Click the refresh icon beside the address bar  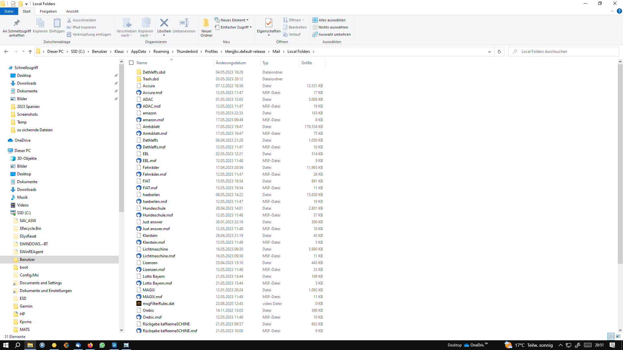click(x=499, y=52)
